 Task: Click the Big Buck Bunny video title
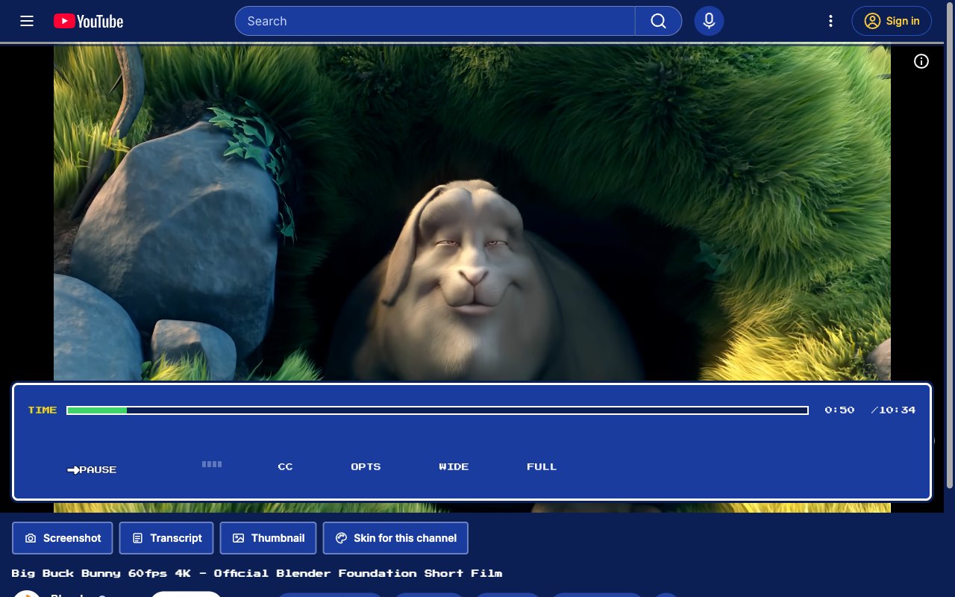point(257,573)
